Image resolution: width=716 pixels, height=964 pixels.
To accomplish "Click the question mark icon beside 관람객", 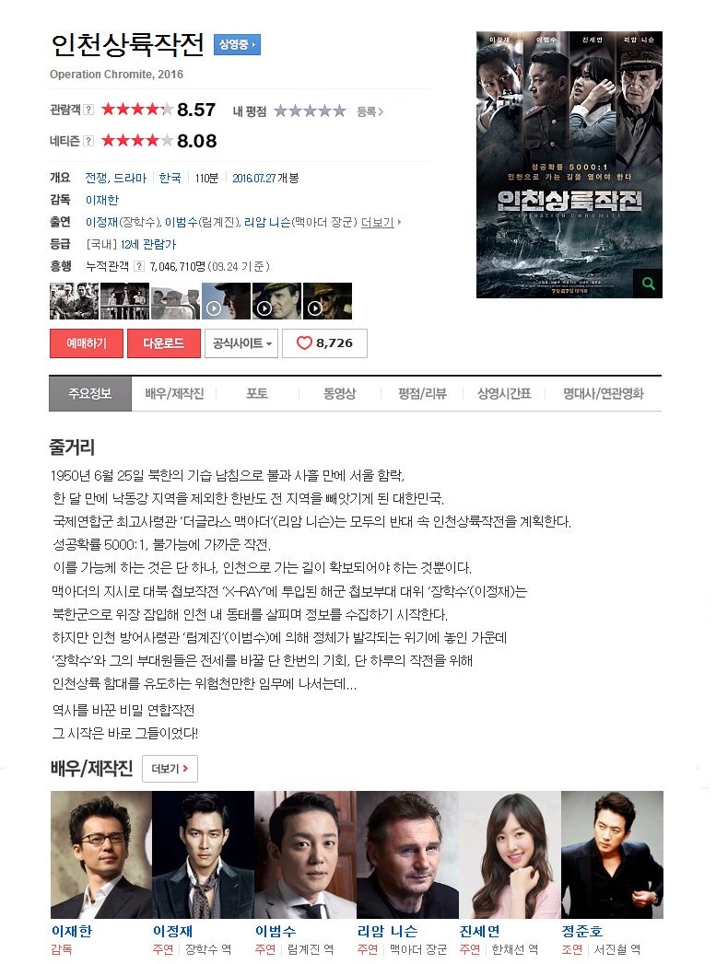I will point(88,110).
